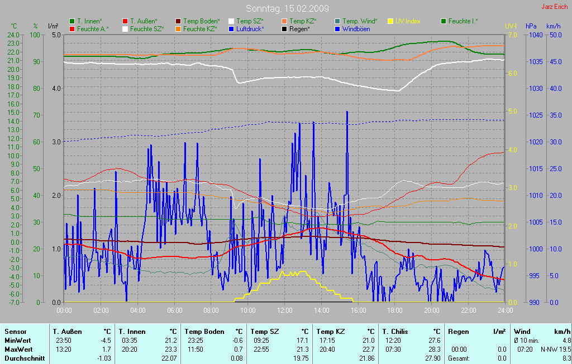Select the T. Außen* legend label
This screenshot has height=364, width=572.
click(144, 22)
